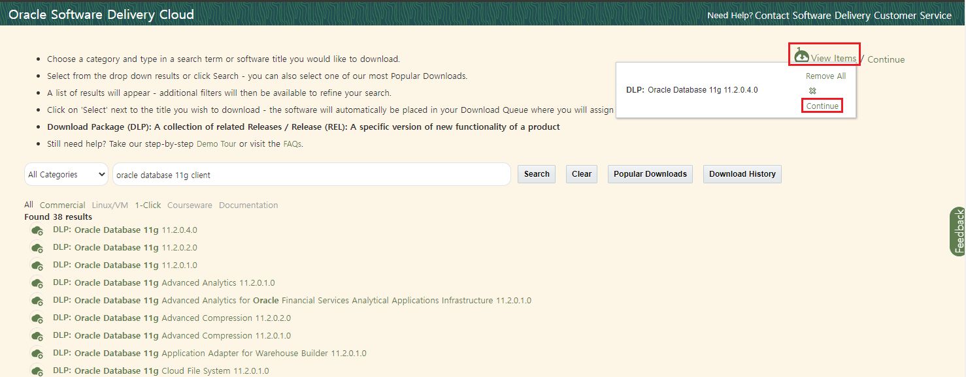Click cloud icon for Application Adapter for Warehouse Builder
Screen dimensions: 966x377
(37, 354)
